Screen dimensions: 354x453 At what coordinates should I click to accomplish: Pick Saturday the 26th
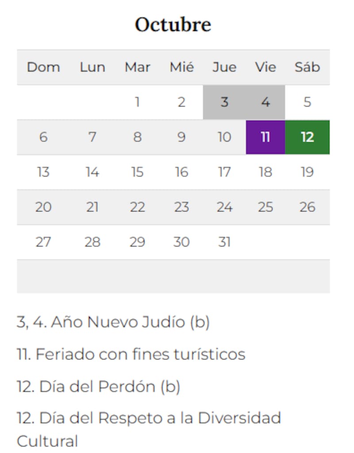307,207
